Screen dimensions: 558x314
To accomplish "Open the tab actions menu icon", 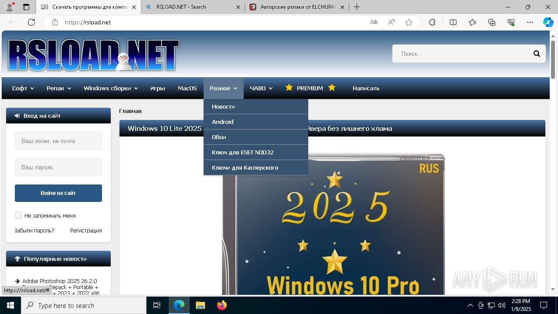I will coord(26,7).
